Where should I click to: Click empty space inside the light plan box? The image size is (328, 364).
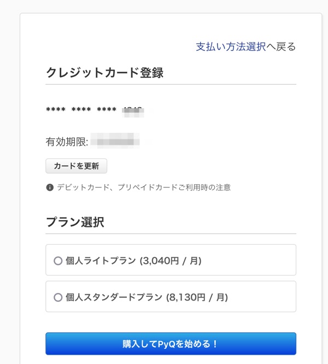click(251, 261)
